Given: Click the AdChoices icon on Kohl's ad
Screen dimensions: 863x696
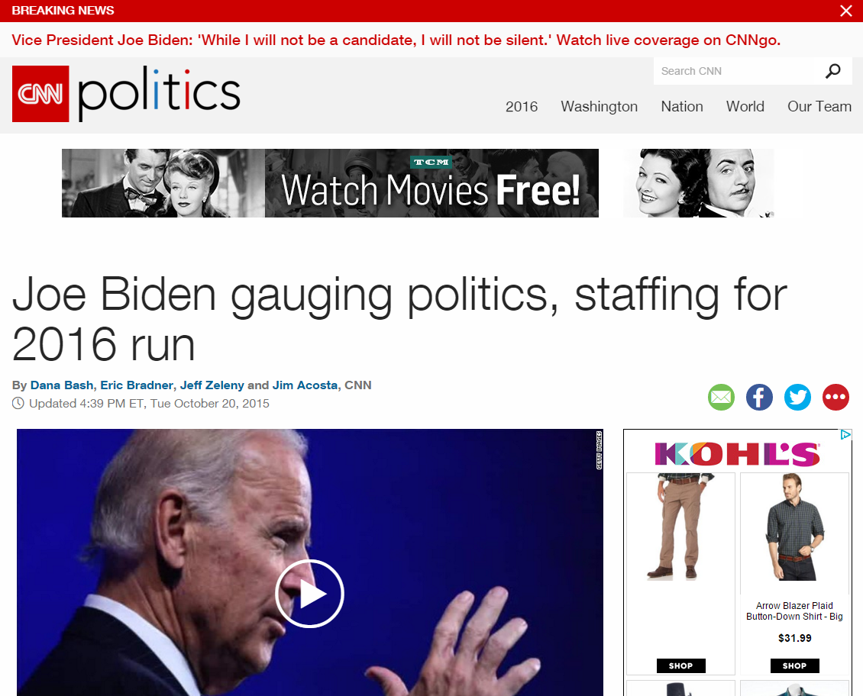Looking at the screenshot, I should (x=846, y=434).
